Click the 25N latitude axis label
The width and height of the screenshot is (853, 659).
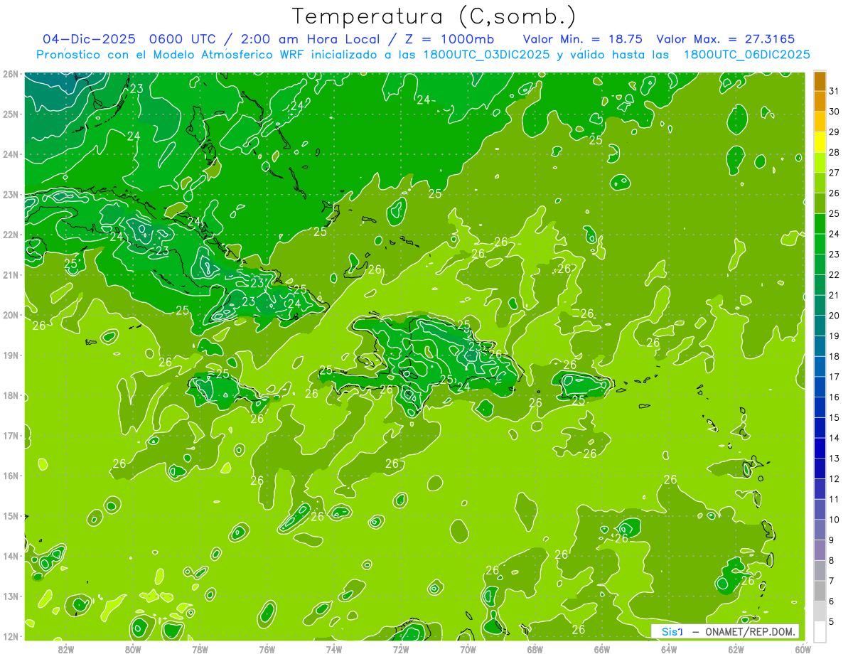(11, 114)
